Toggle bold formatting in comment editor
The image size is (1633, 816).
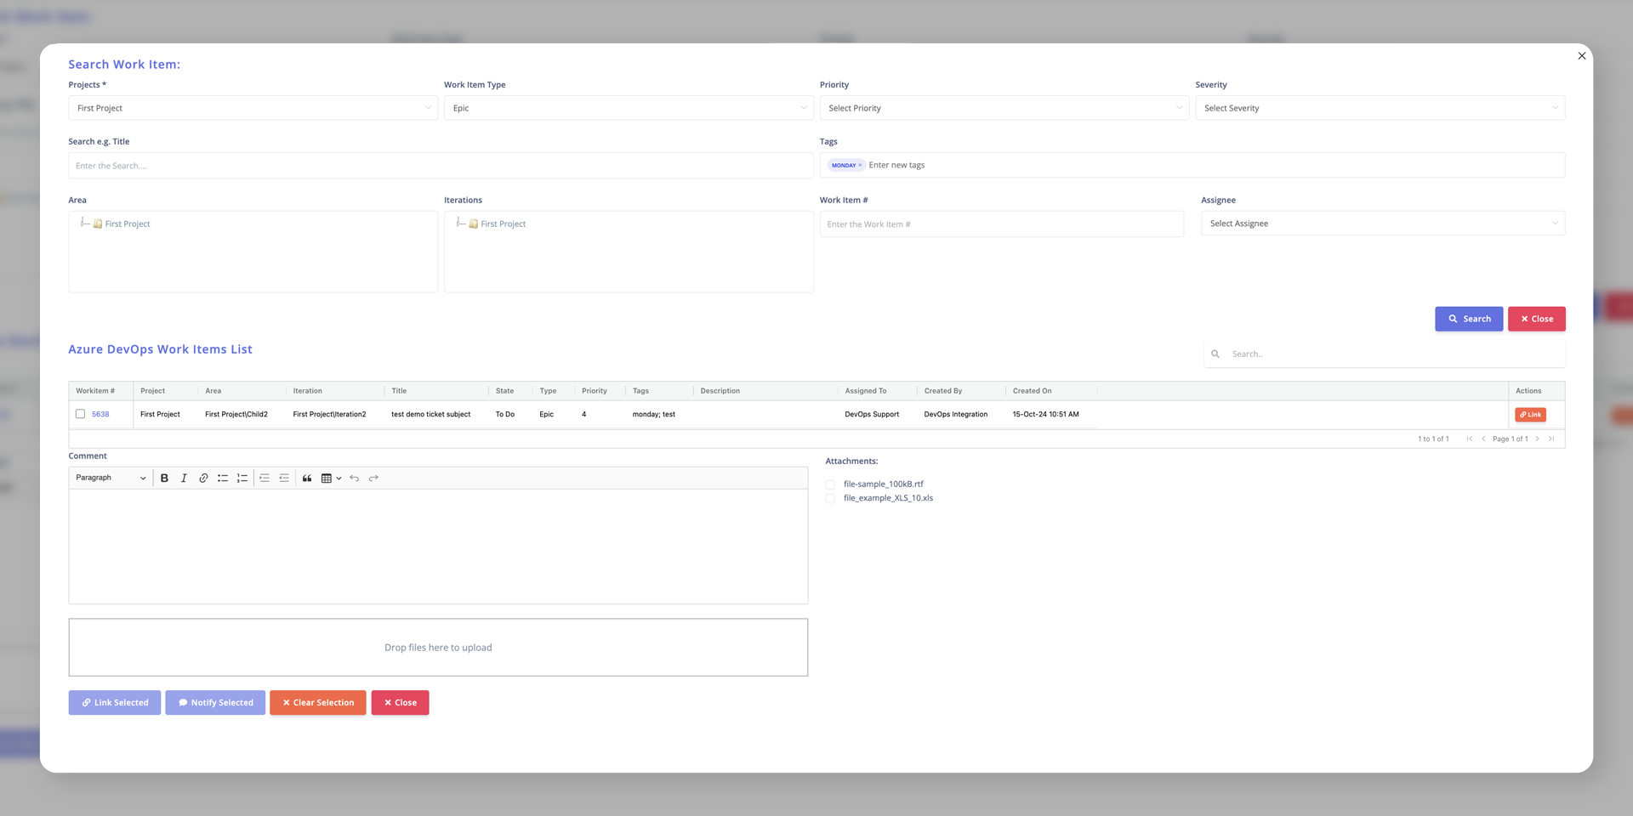tap(164, 479)
